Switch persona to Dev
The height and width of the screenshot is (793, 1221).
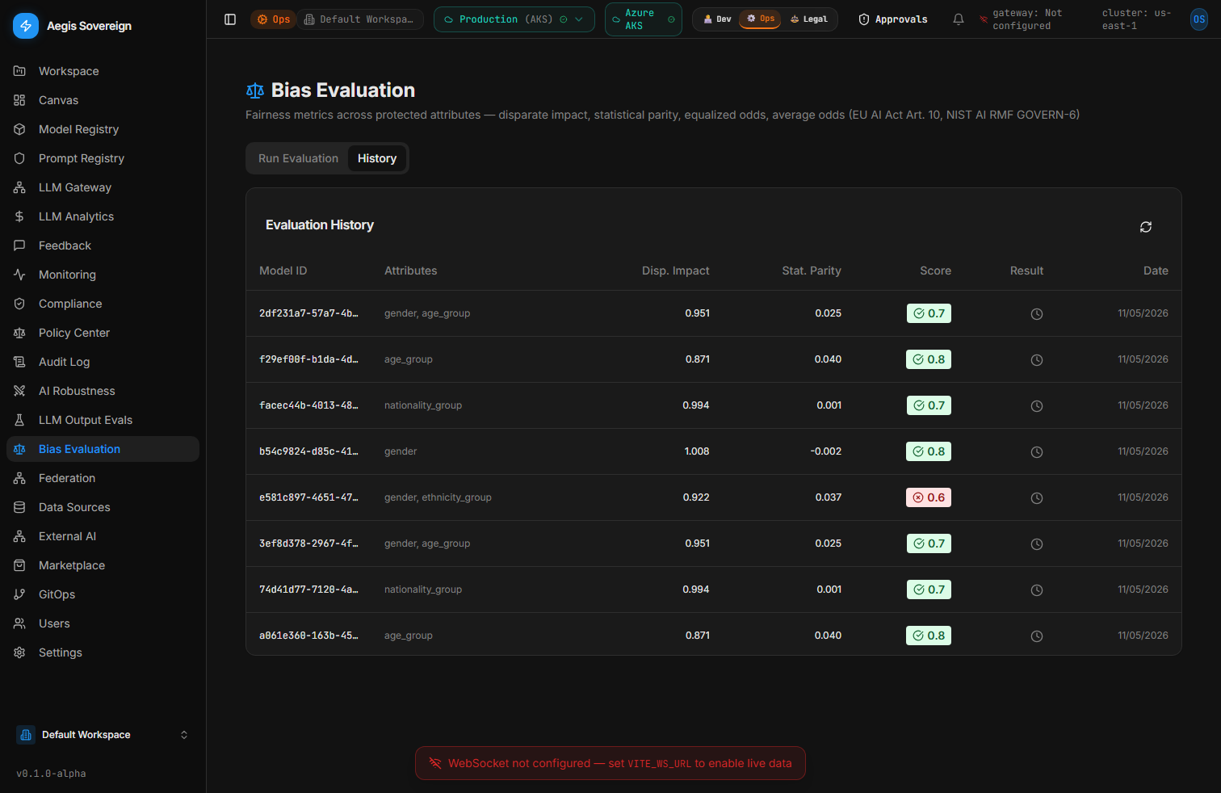pos(717,19)
